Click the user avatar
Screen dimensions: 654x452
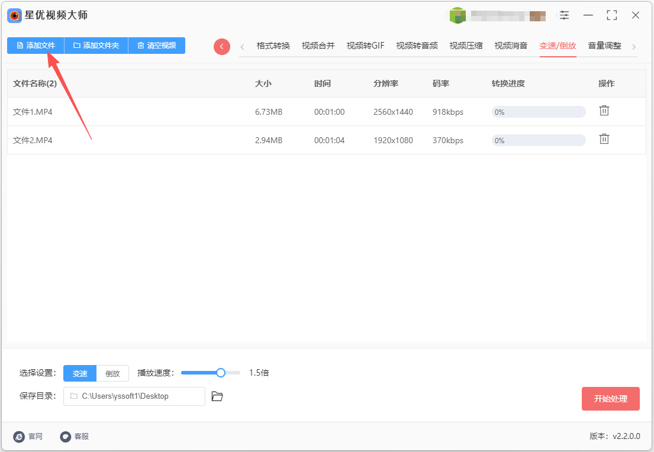point(458,15)
